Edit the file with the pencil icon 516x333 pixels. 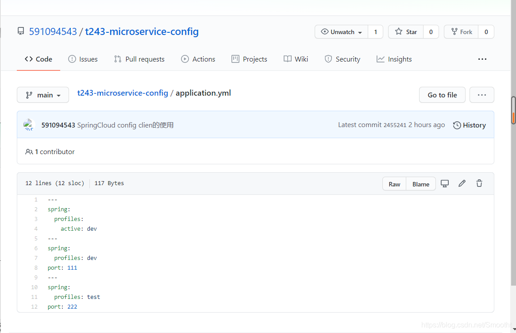(x=462, y=183)
